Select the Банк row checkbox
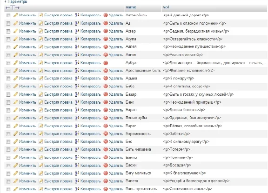Screen dimensions: 268x193 (x=8, y=102)
